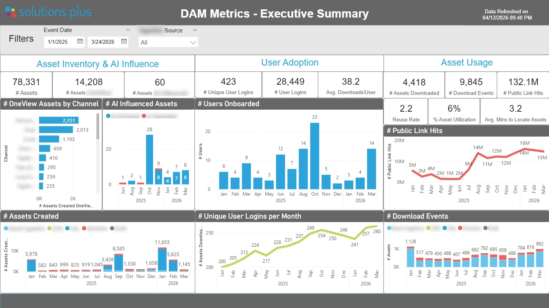Click blue legend dot in AI Influenced Assets
The width and height of the screenshot is (549, 308).
pos(108,116)
